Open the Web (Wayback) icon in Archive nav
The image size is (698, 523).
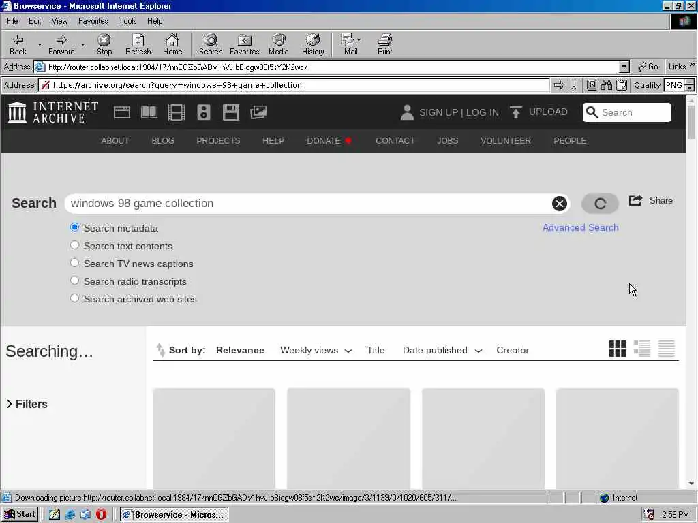(121, 112)
